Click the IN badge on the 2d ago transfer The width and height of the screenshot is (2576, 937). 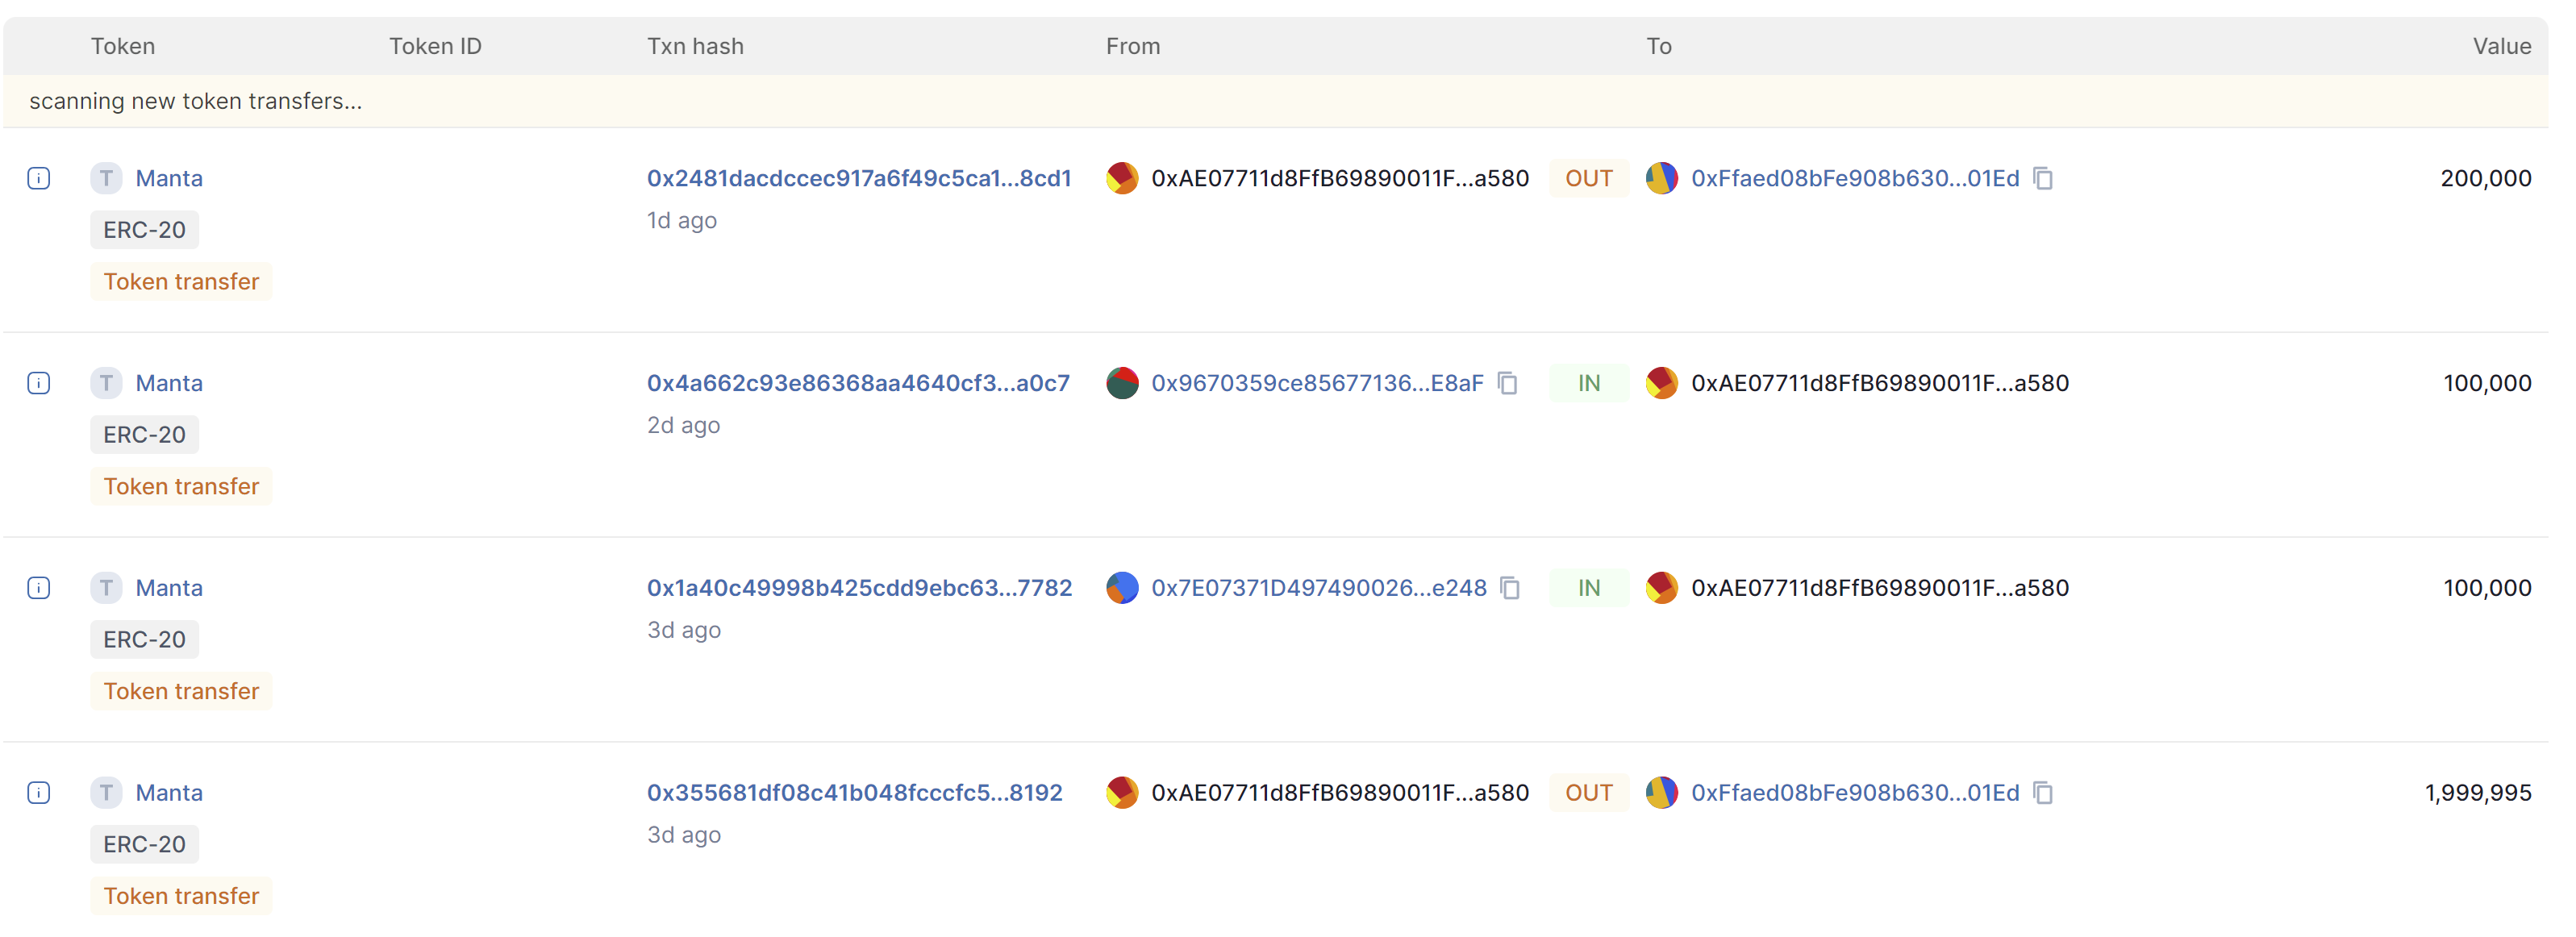[1588, 382]
